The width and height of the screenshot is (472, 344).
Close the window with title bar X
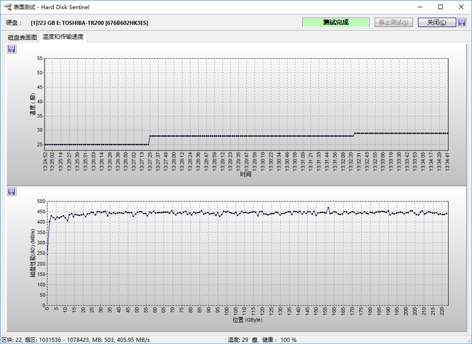pos(460,7)
